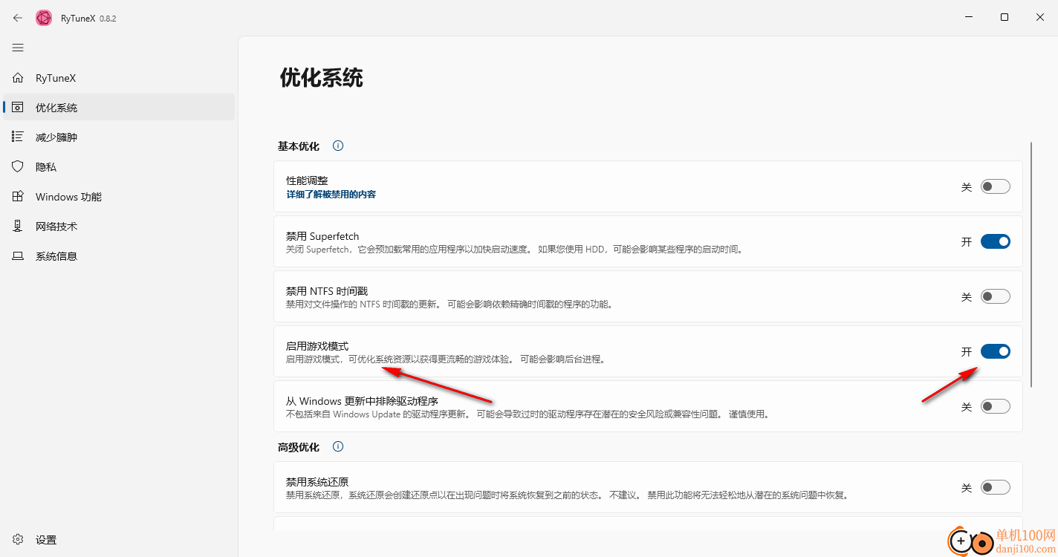Click the 禁用系统还原 setting title
Viewport: 1058px width, 557px height.
[x=317, y=482]
